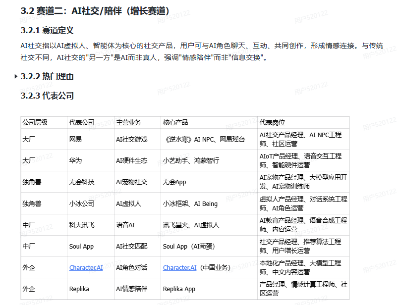
Task: Click the 网易 company cell
Action: pyautogui.click(x=76, y=139)
